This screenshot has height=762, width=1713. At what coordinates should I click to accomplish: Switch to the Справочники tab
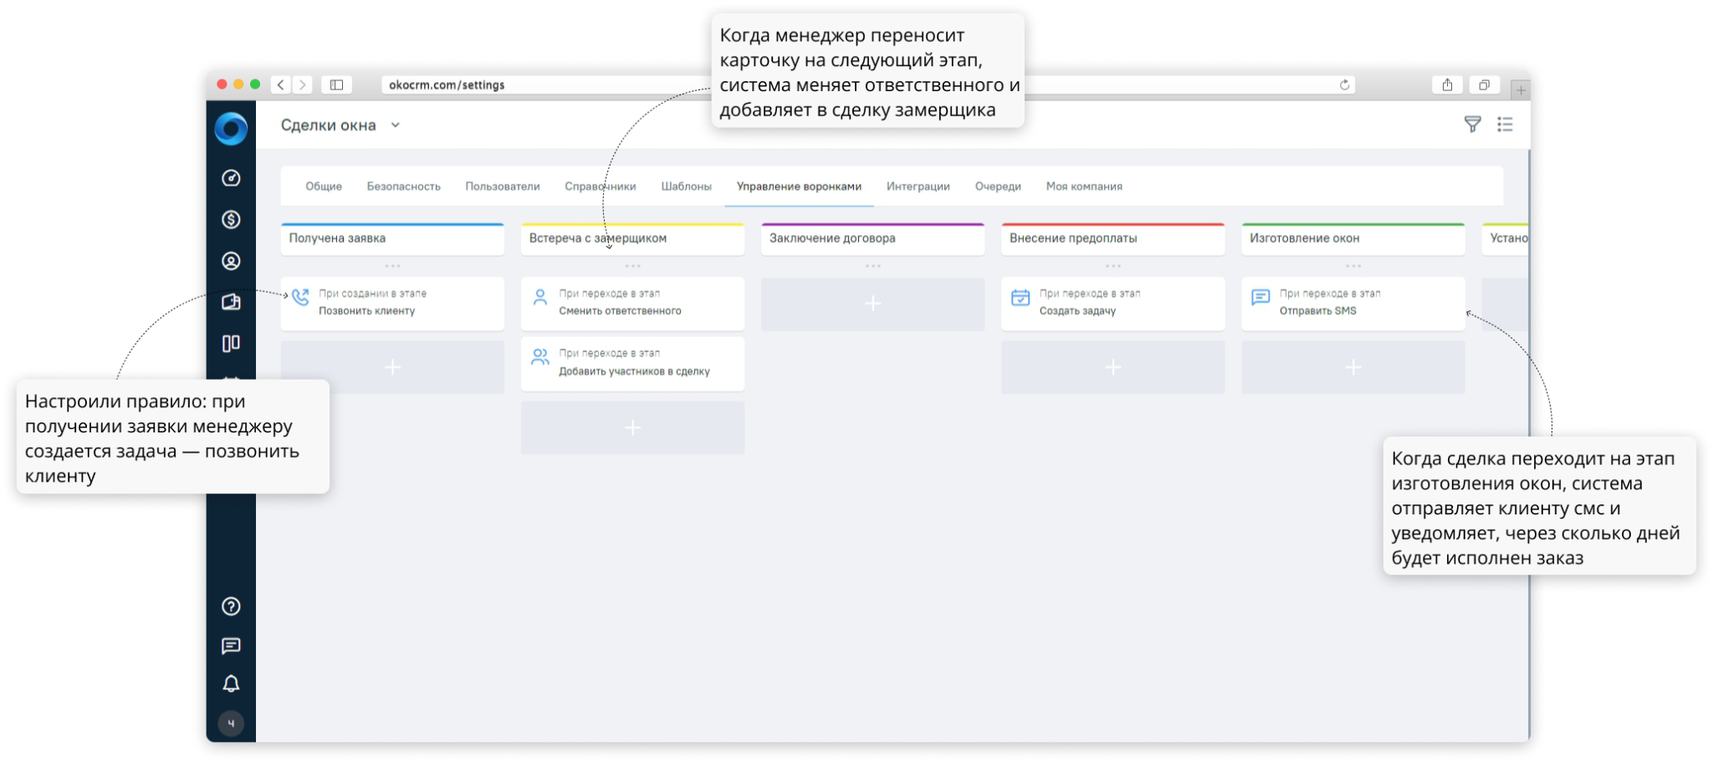coord(601,187)
